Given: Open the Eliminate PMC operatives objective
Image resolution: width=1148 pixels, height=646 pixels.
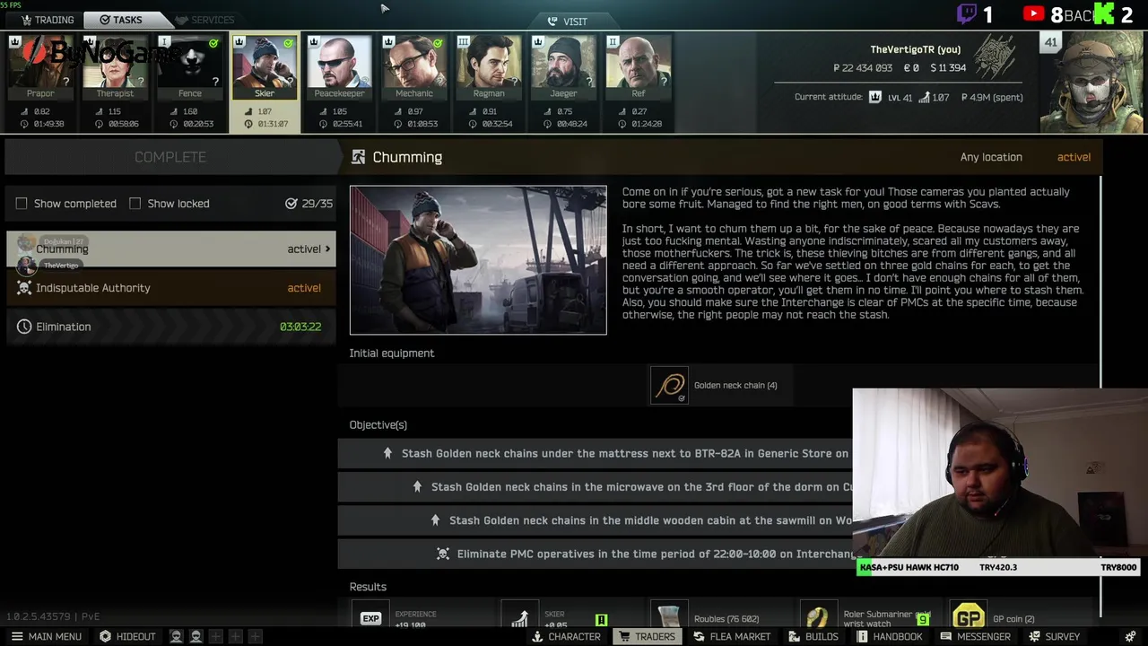Looking at the screenshot, I should click(x=596, y=554).
